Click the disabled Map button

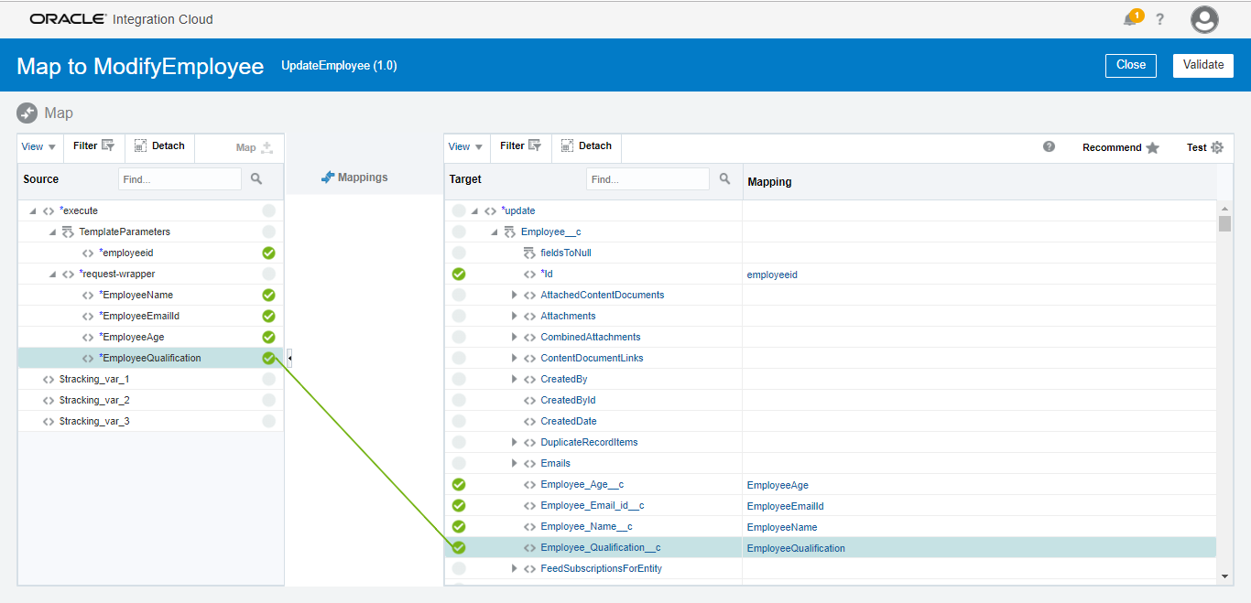pos(255,147)
